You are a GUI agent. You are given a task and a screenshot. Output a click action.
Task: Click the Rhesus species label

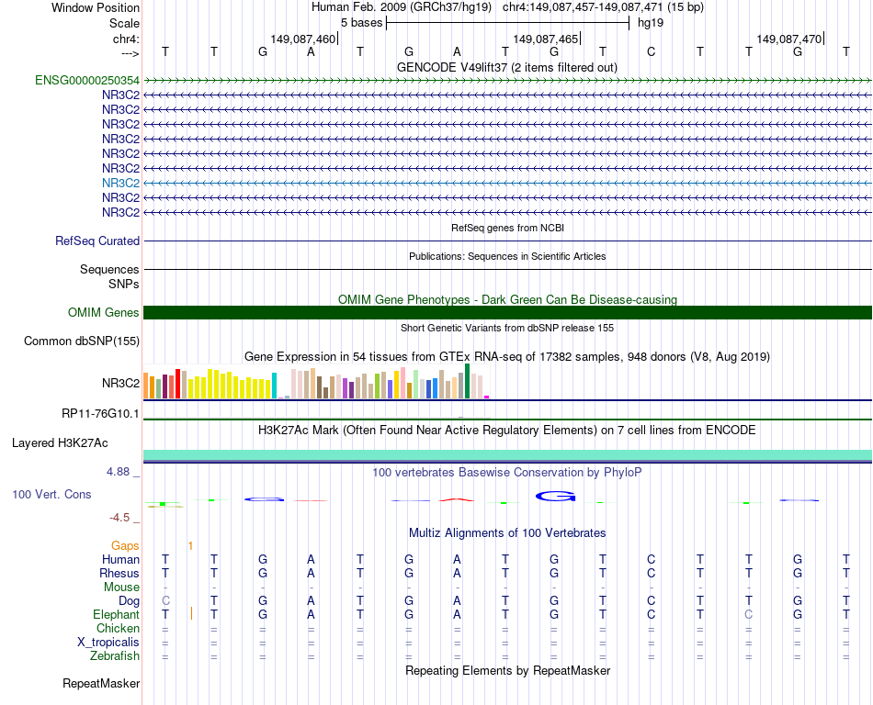tap(119, 573)
